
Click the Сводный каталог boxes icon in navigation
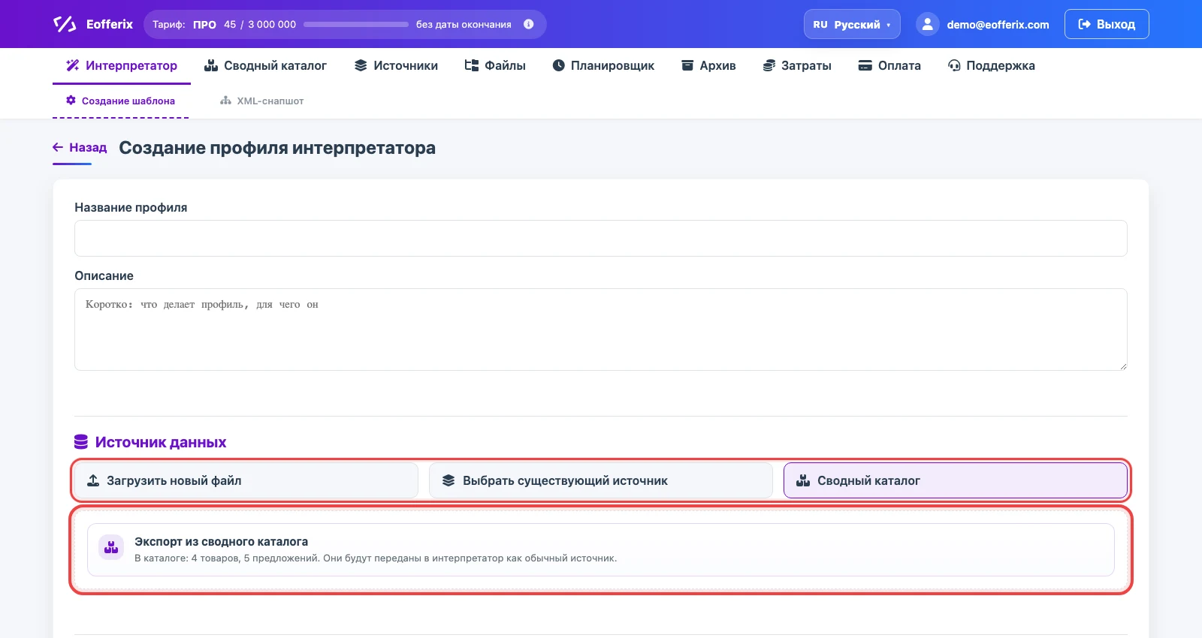point(211,65)
